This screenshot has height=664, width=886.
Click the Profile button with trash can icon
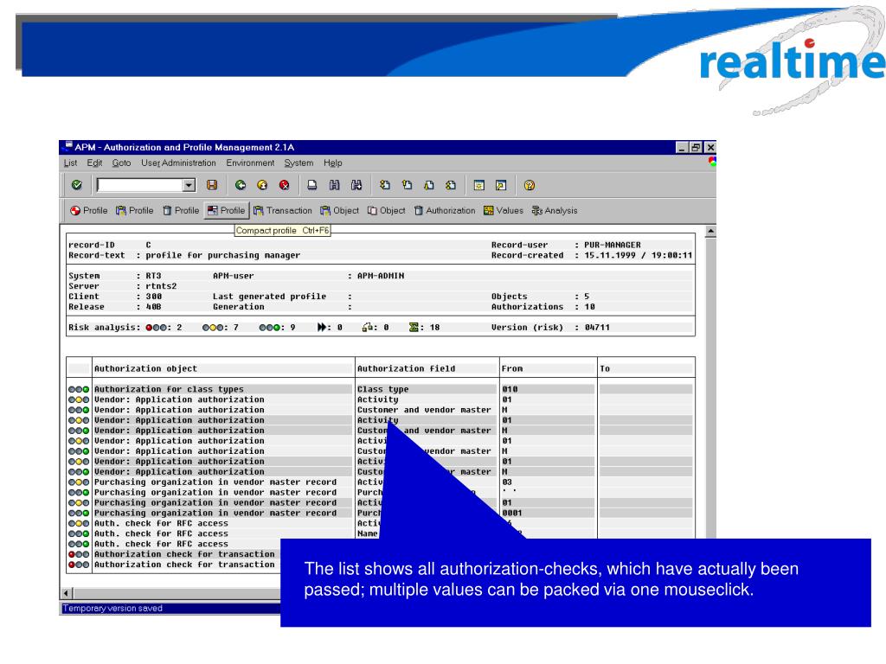click(x=181, y=211)
